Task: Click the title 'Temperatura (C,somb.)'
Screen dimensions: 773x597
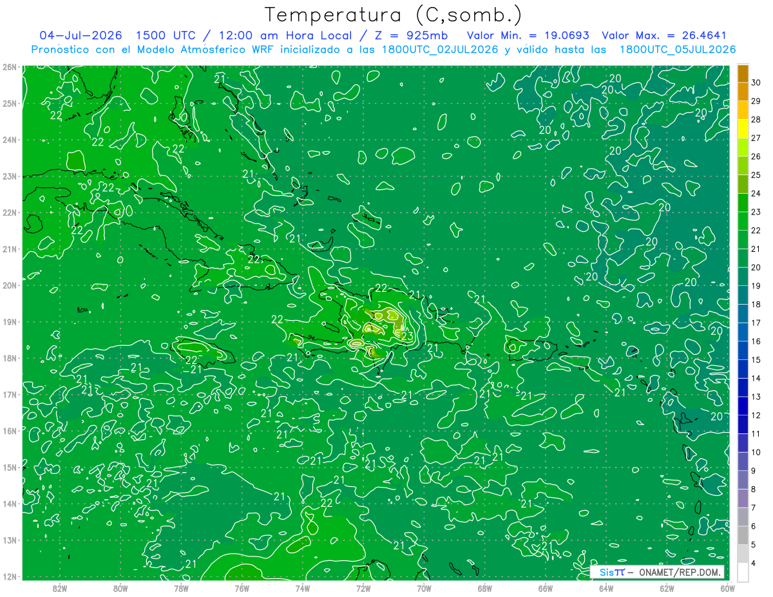Action: point(394,15)
